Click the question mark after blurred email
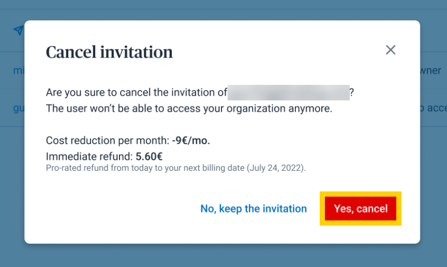The width and height of the screenshot is (447, 267). 352,93
